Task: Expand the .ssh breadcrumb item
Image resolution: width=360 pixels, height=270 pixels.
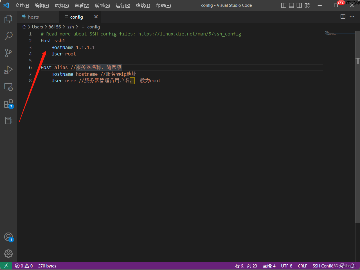Action: (x=70, y=27)
